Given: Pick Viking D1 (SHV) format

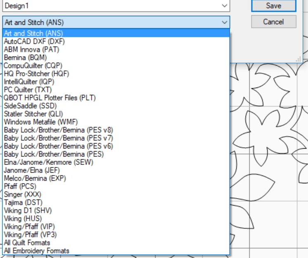Looking at the screenshot, I should [x=116, y=210].
